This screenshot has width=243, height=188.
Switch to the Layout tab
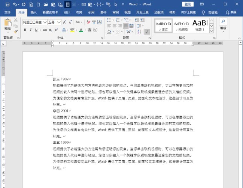(79, 12)
